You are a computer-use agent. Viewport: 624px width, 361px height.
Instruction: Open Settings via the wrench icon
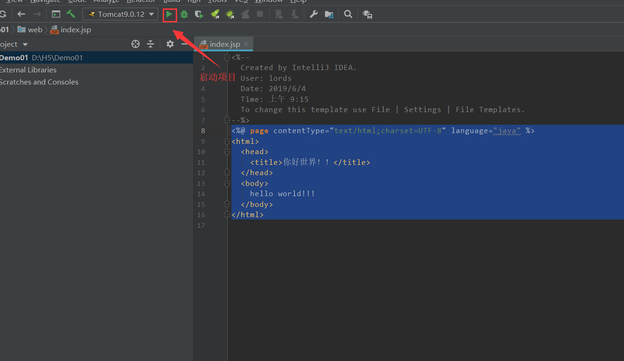(314, 14)
